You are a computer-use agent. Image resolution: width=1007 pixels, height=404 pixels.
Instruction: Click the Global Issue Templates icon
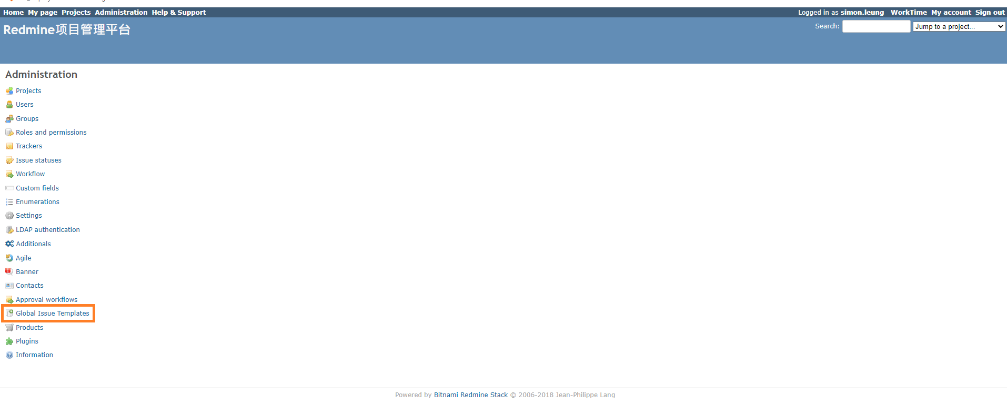tap(9, 314)
